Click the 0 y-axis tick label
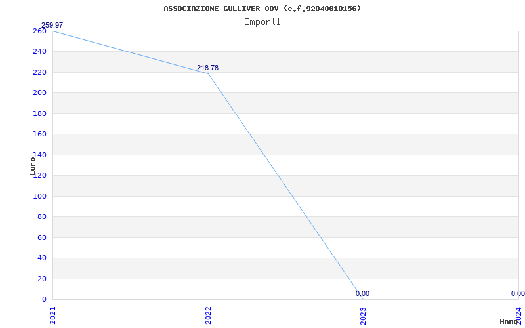Image resolution: width=525 pixels, height=328 pixels. coord(44,299)
